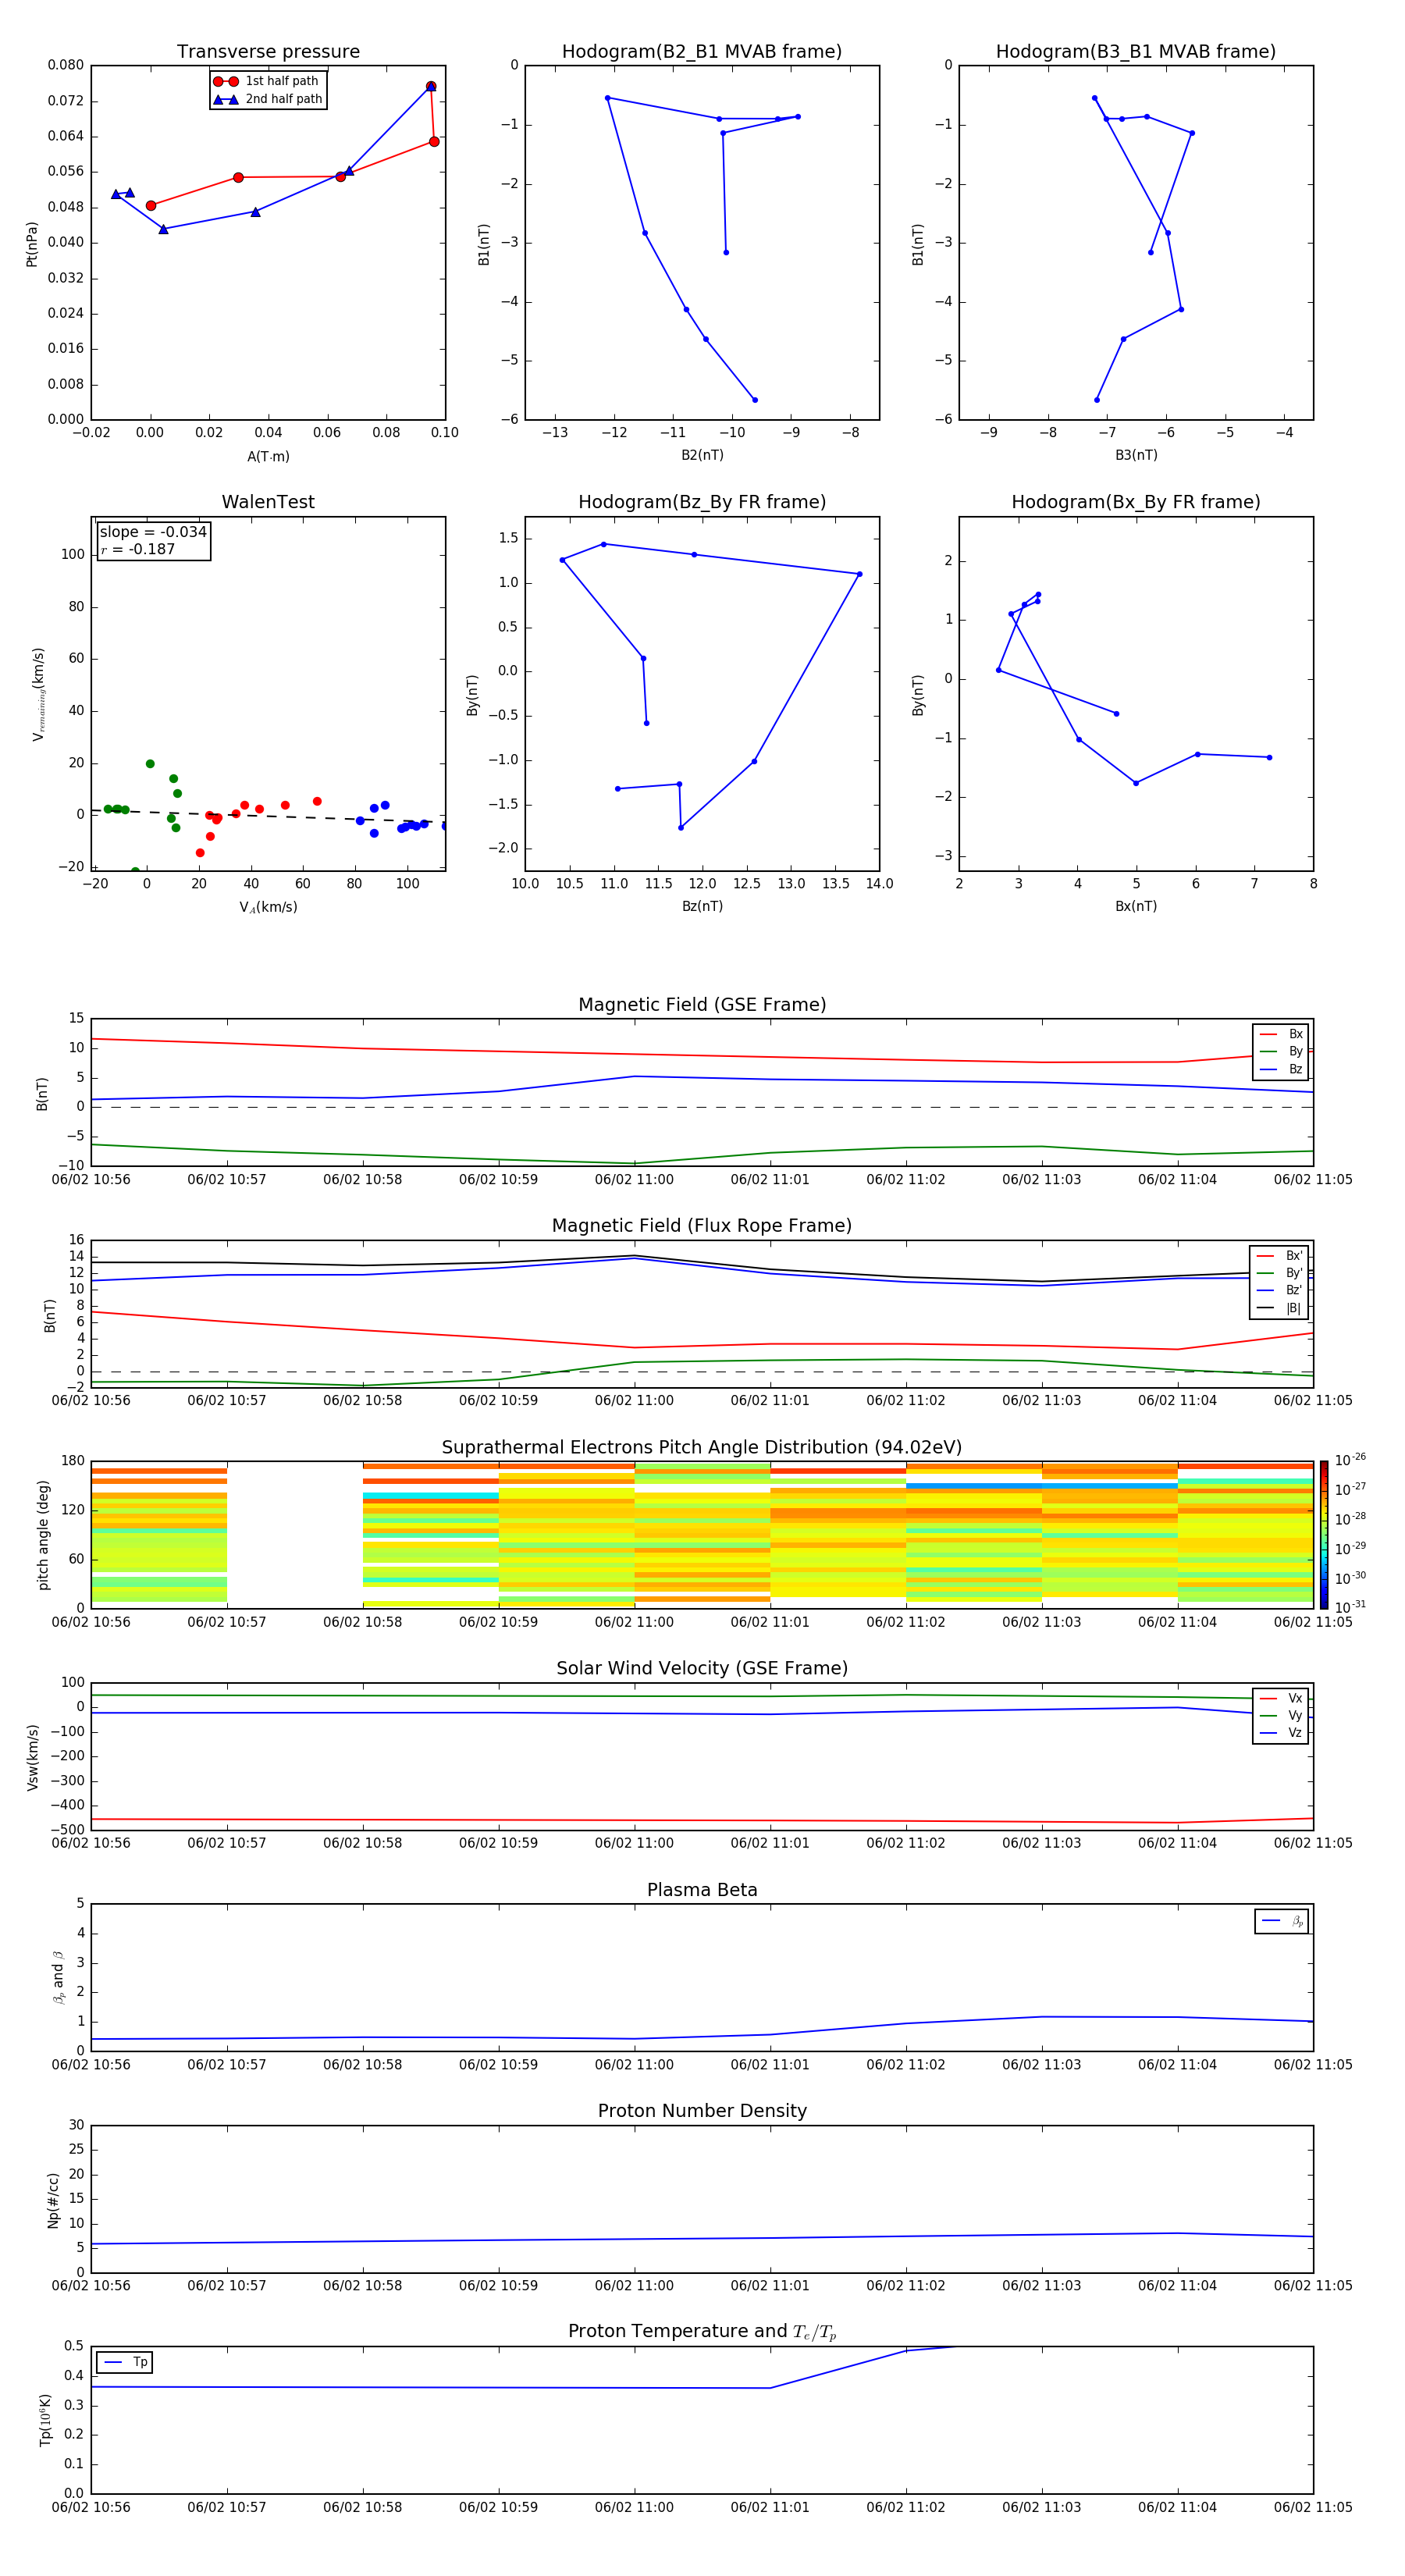This screenshot has height=2576, width=1405.
Task: Click the beta_p legend in Plasma Beta plot
Action: coord(1282,1921)
